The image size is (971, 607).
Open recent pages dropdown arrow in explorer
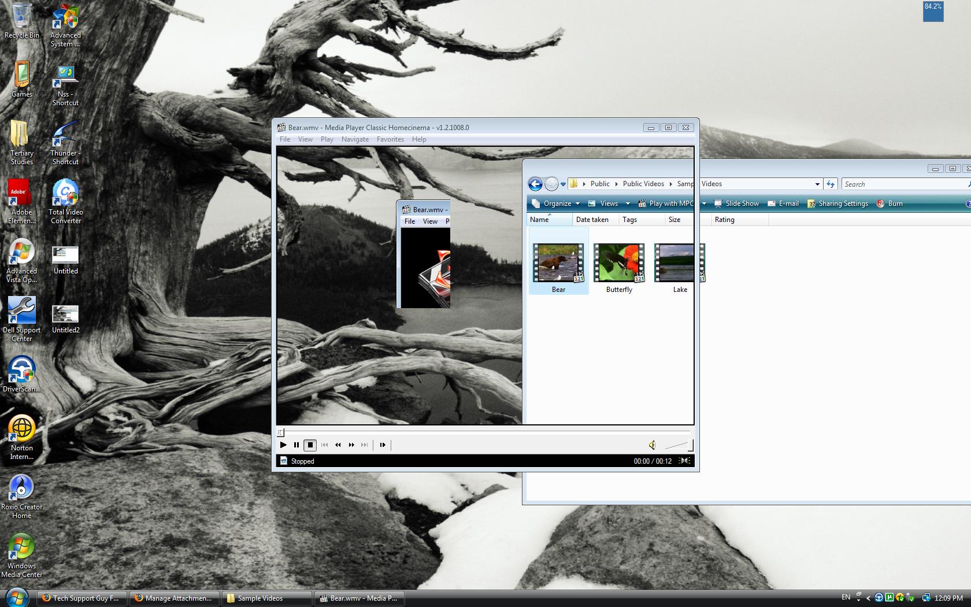[x=563, y=184]
